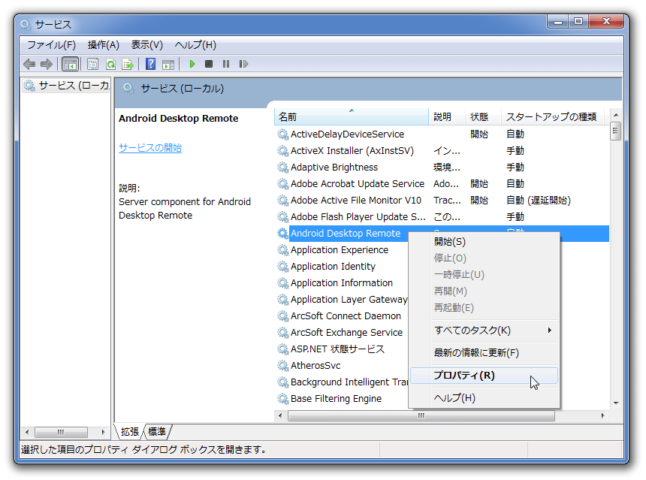
Task: Open the ヘルプ(H) menu in menu bar
Action: point(195,44)
